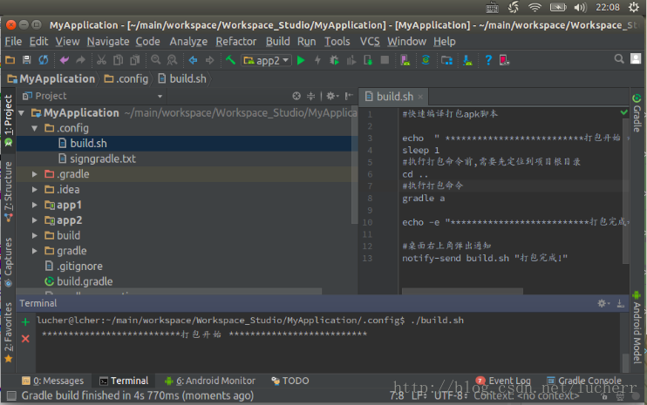
Task: Select signgradle.txt in the project tree
Action: coord(103,159)
